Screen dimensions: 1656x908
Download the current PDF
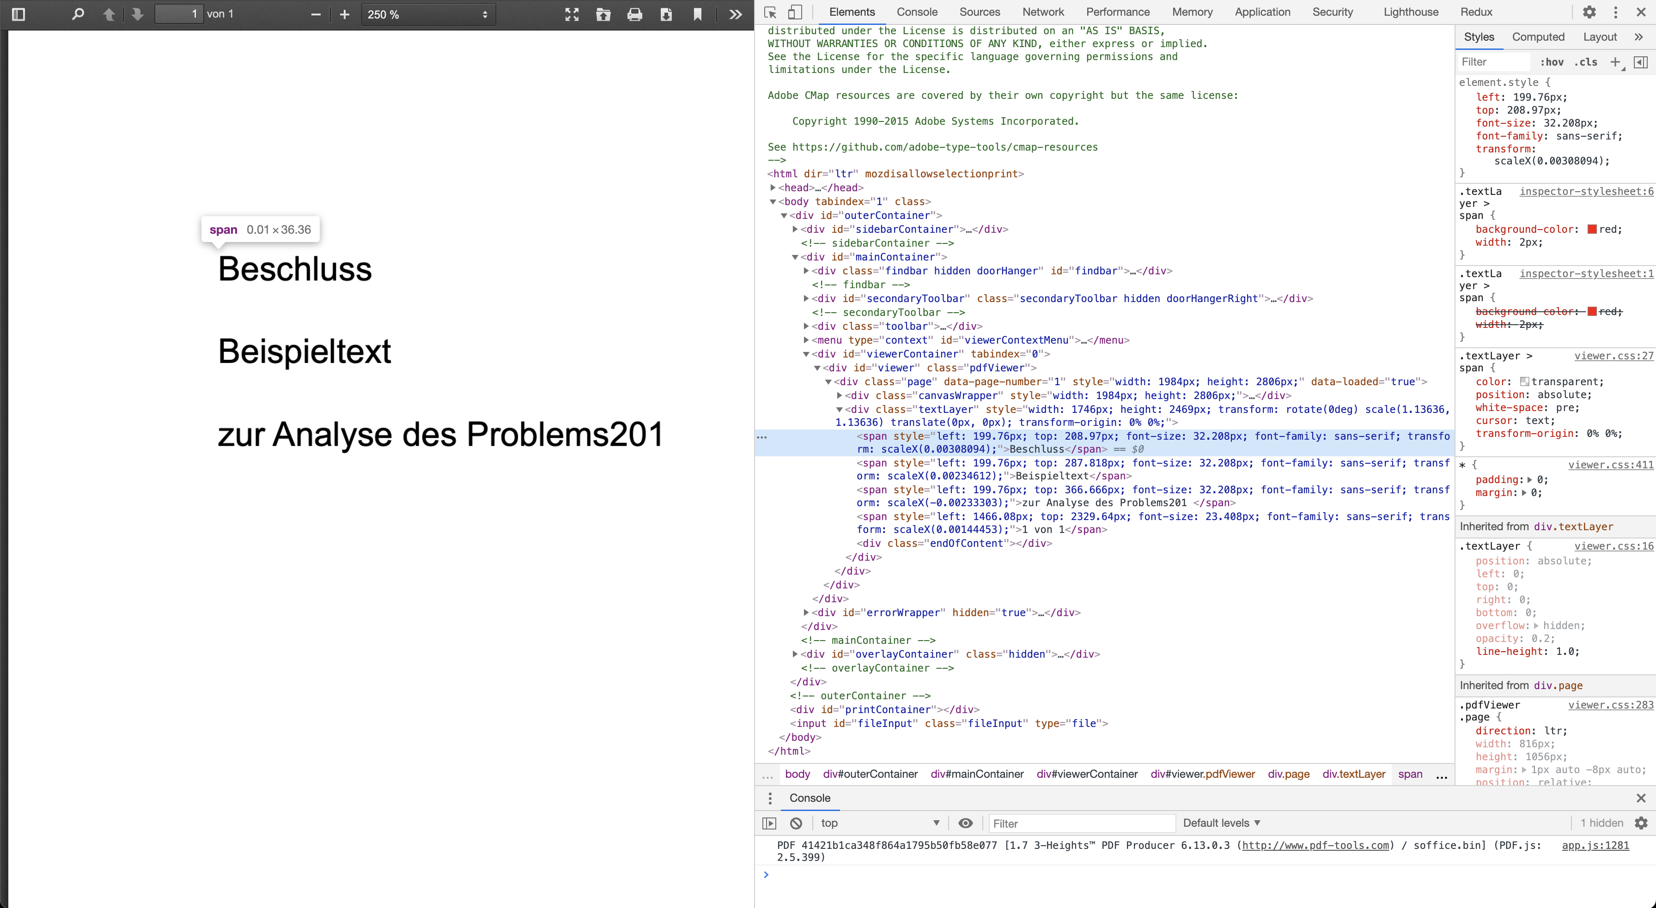(x=666, y=14)
